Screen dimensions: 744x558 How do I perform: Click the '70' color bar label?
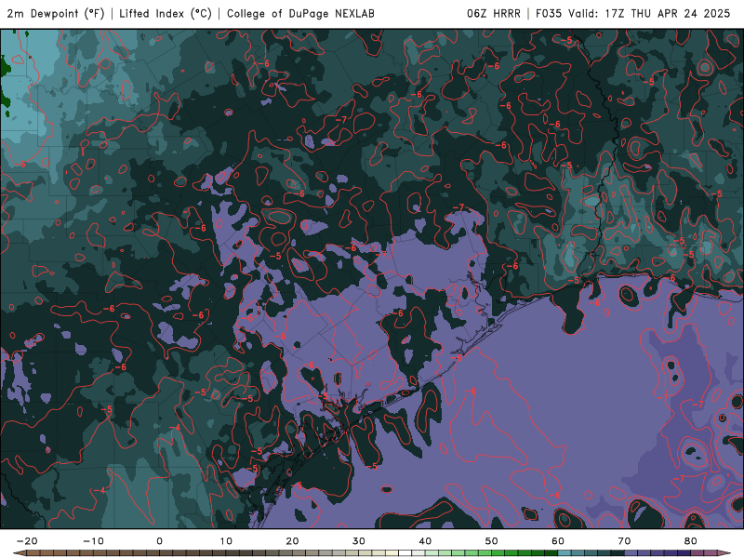(x=624, y=541)
